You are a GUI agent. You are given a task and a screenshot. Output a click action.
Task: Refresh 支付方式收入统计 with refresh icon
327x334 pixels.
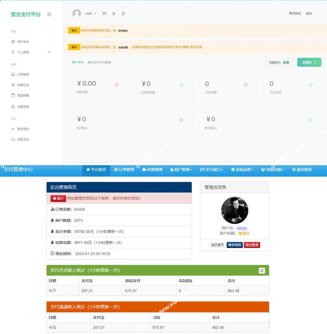(x=262, y=270)
